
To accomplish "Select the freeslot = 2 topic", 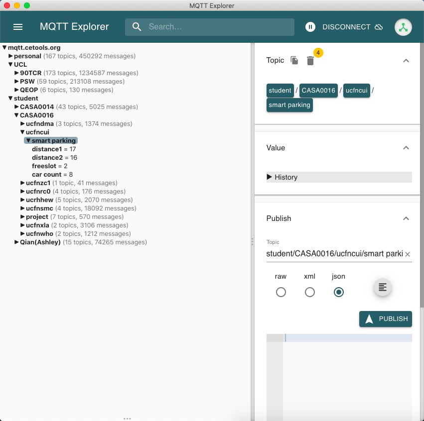I will [49, 166].
